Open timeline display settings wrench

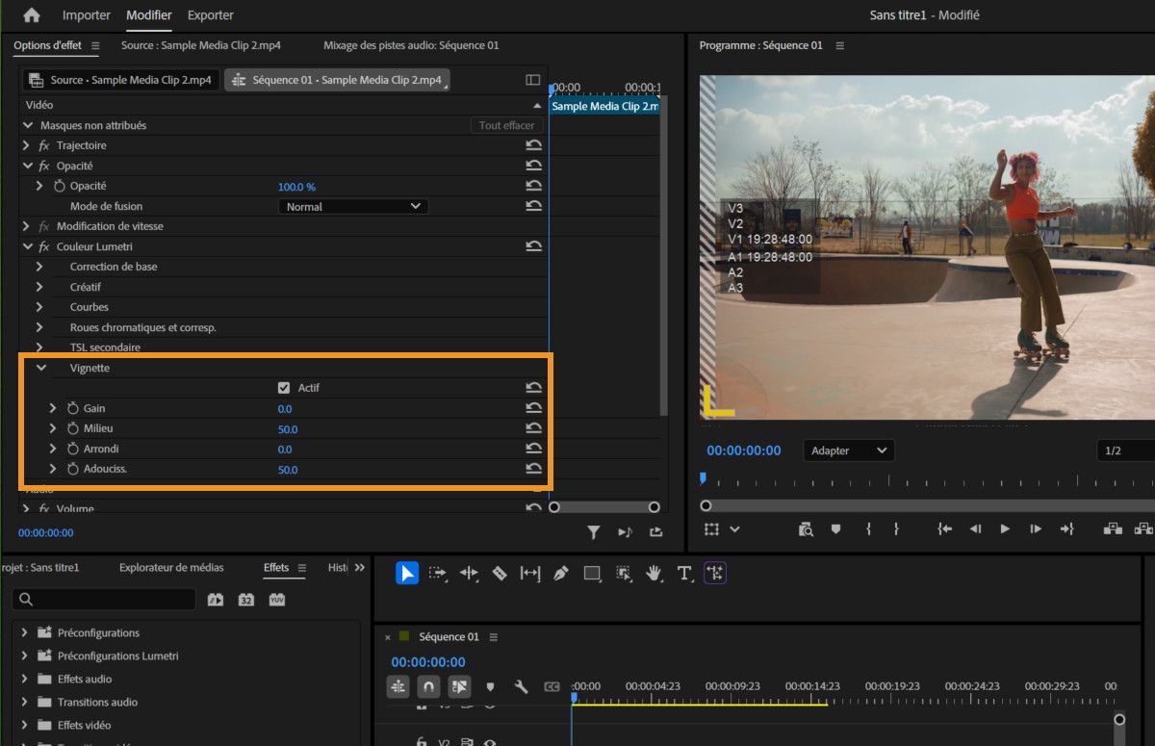pos(521,686)
